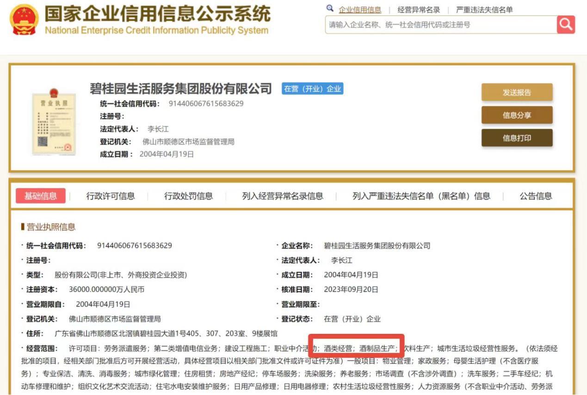
Task: Switch to the 基础信息 tab
Action: point(41,196)
